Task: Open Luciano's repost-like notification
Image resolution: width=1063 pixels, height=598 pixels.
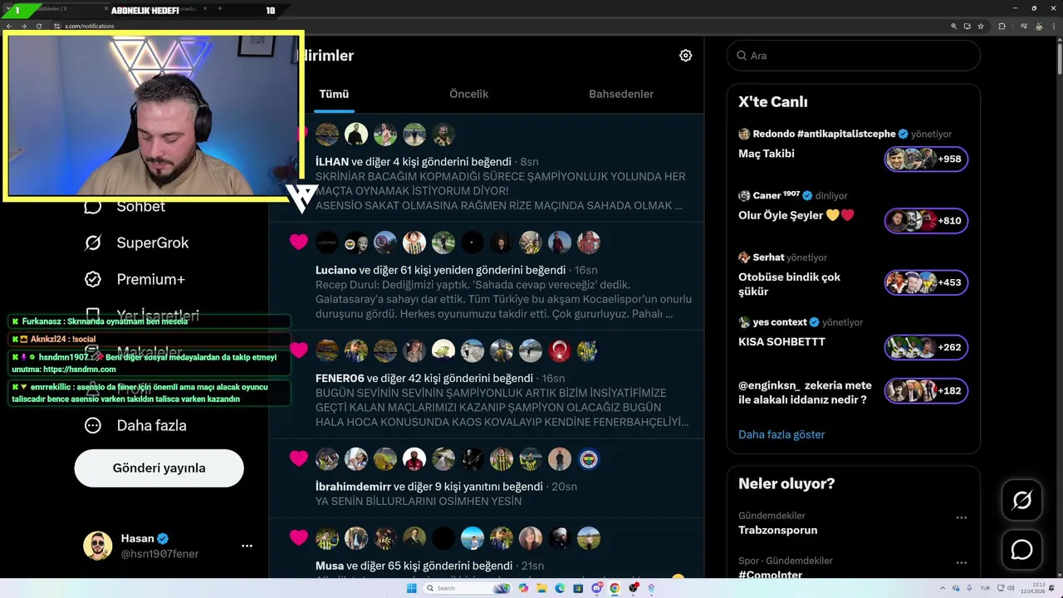Action: (487, 276)
